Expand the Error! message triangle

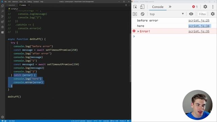pyautogui.click(x=138, y=32)
